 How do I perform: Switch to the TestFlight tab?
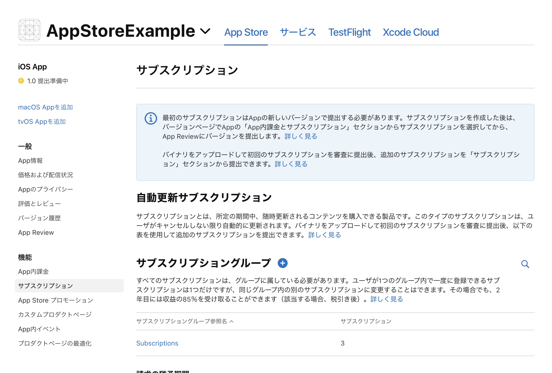click(349, 32)
